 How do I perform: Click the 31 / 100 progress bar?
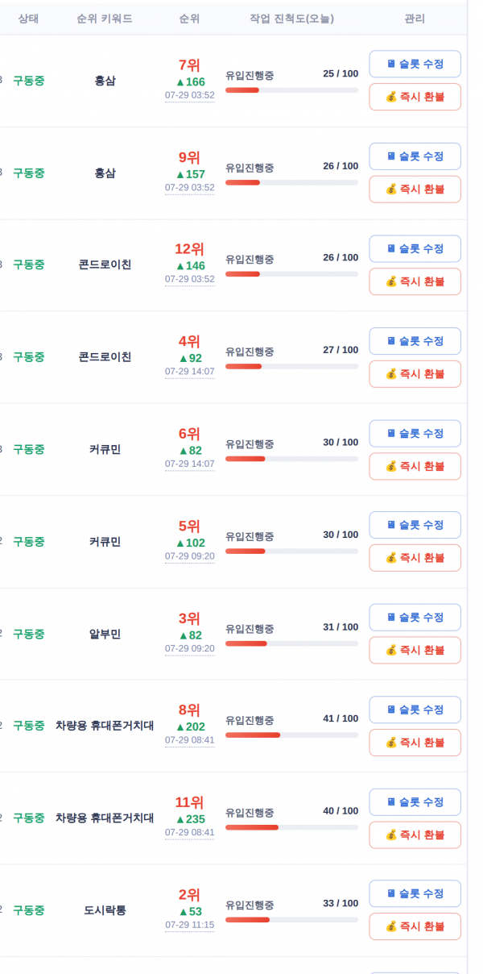coord(291,643)
